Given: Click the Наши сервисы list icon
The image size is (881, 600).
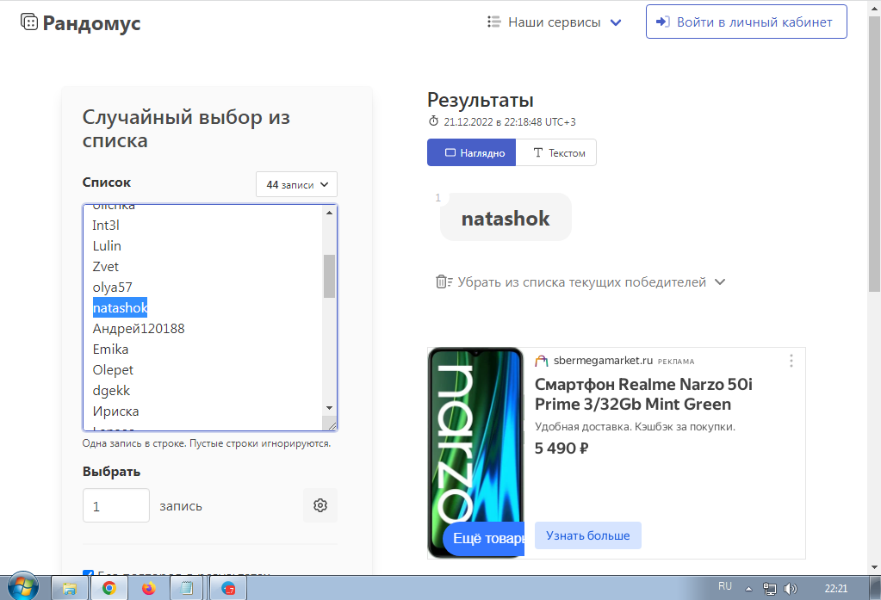Looking at the screenshot, I should (493, 22).
